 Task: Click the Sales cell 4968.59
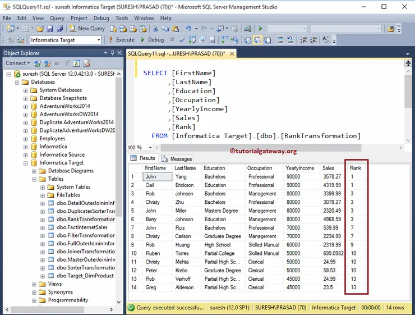pos(333,220)
